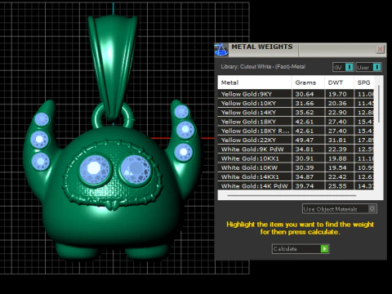Click the 49.47 grams value
Viewport: 392px width, 294px height.
coord(305,140)
